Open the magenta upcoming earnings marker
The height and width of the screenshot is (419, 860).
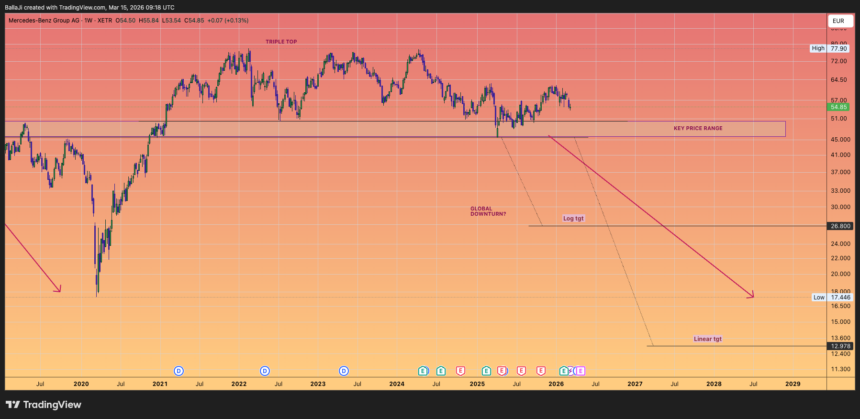click(581, 371)
